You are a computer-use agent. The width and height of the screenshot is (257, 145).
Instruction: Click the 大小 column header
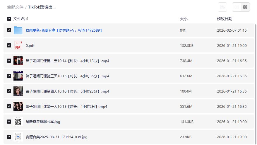pyautogui.click(x=184, y=19)
